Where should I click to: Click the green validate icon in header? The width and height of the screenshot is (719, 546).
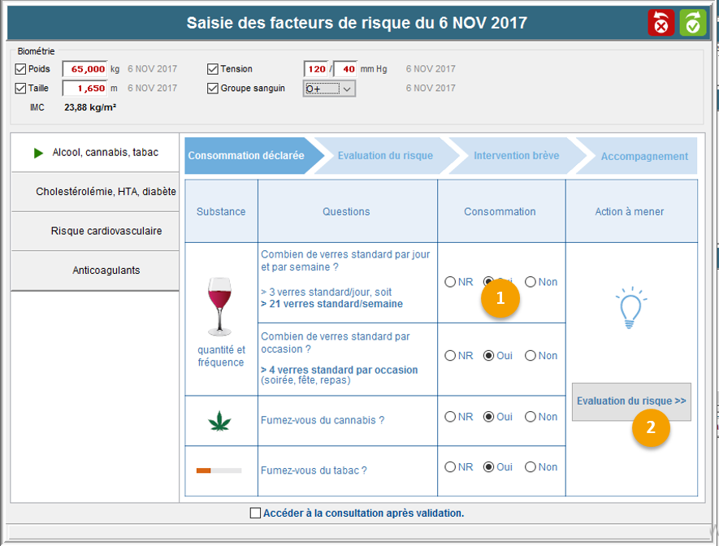tap(693, 24)
